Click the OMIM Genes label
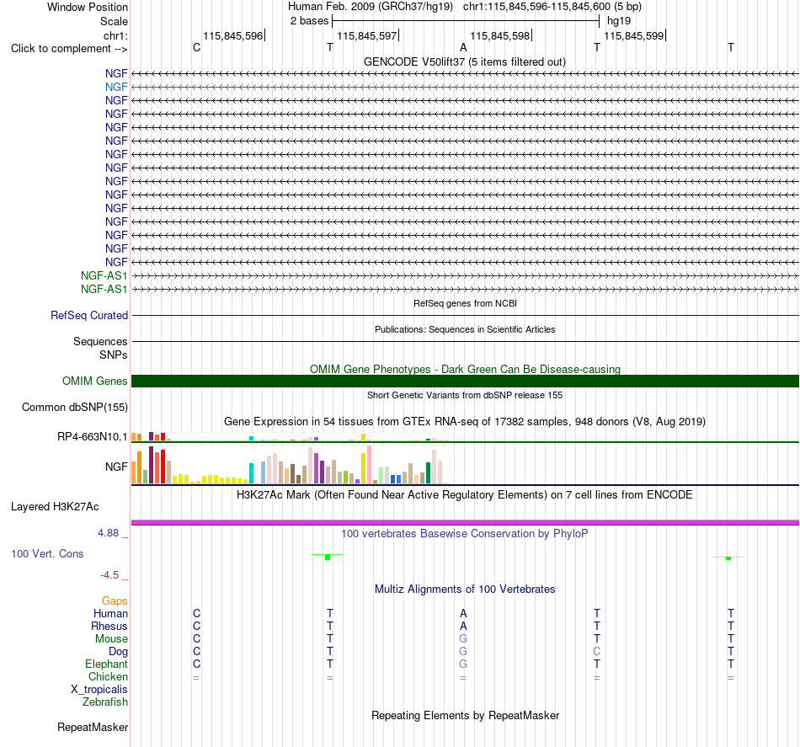This screenshot has width=800, height=747. click(x=94, y=382)
